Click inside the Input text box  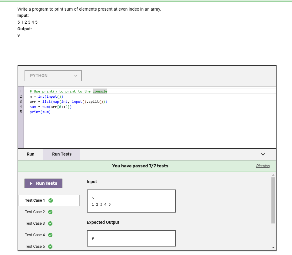131,201
